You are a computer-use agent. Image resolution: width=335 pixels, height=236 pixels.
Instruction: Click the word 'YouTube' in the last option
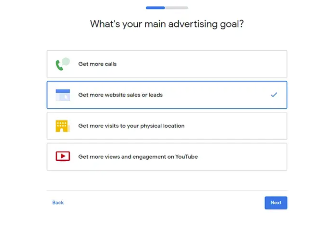coord(186,157)
